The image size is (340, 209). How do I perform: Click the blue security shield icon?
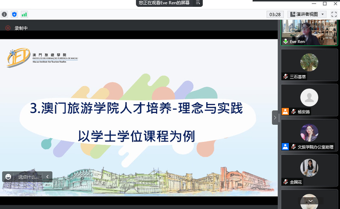click(x=14, y=14)
